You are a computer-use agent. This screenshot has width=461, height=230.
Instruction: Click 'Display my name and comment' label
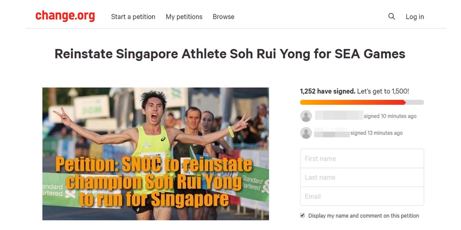coord(363,216)
